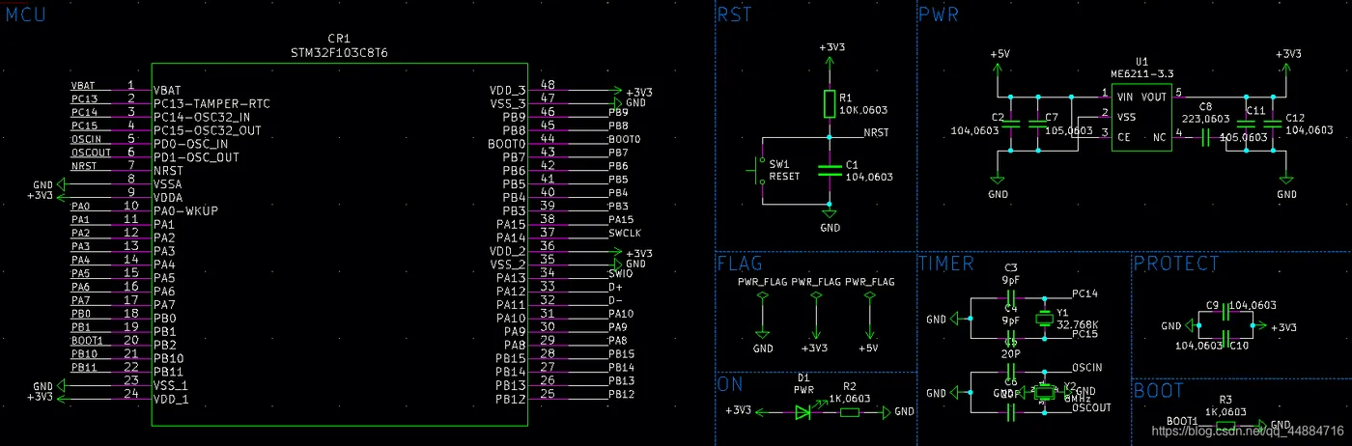Click the VBAT net label on pin 1

(84, 86)
